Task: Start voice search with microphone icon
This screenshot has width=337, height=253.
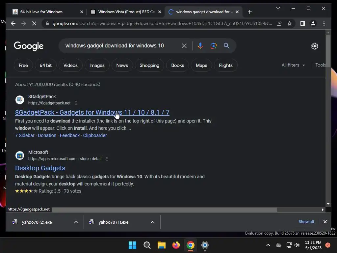Action: [x=200, y=45]
